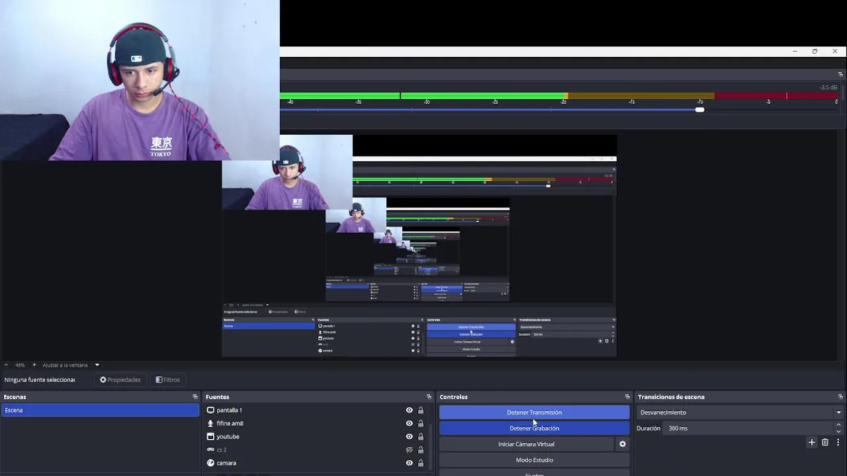This screenshot has height=476, width=847.
Task: Click the webcam feed in preview
Action: coord(140,80)
